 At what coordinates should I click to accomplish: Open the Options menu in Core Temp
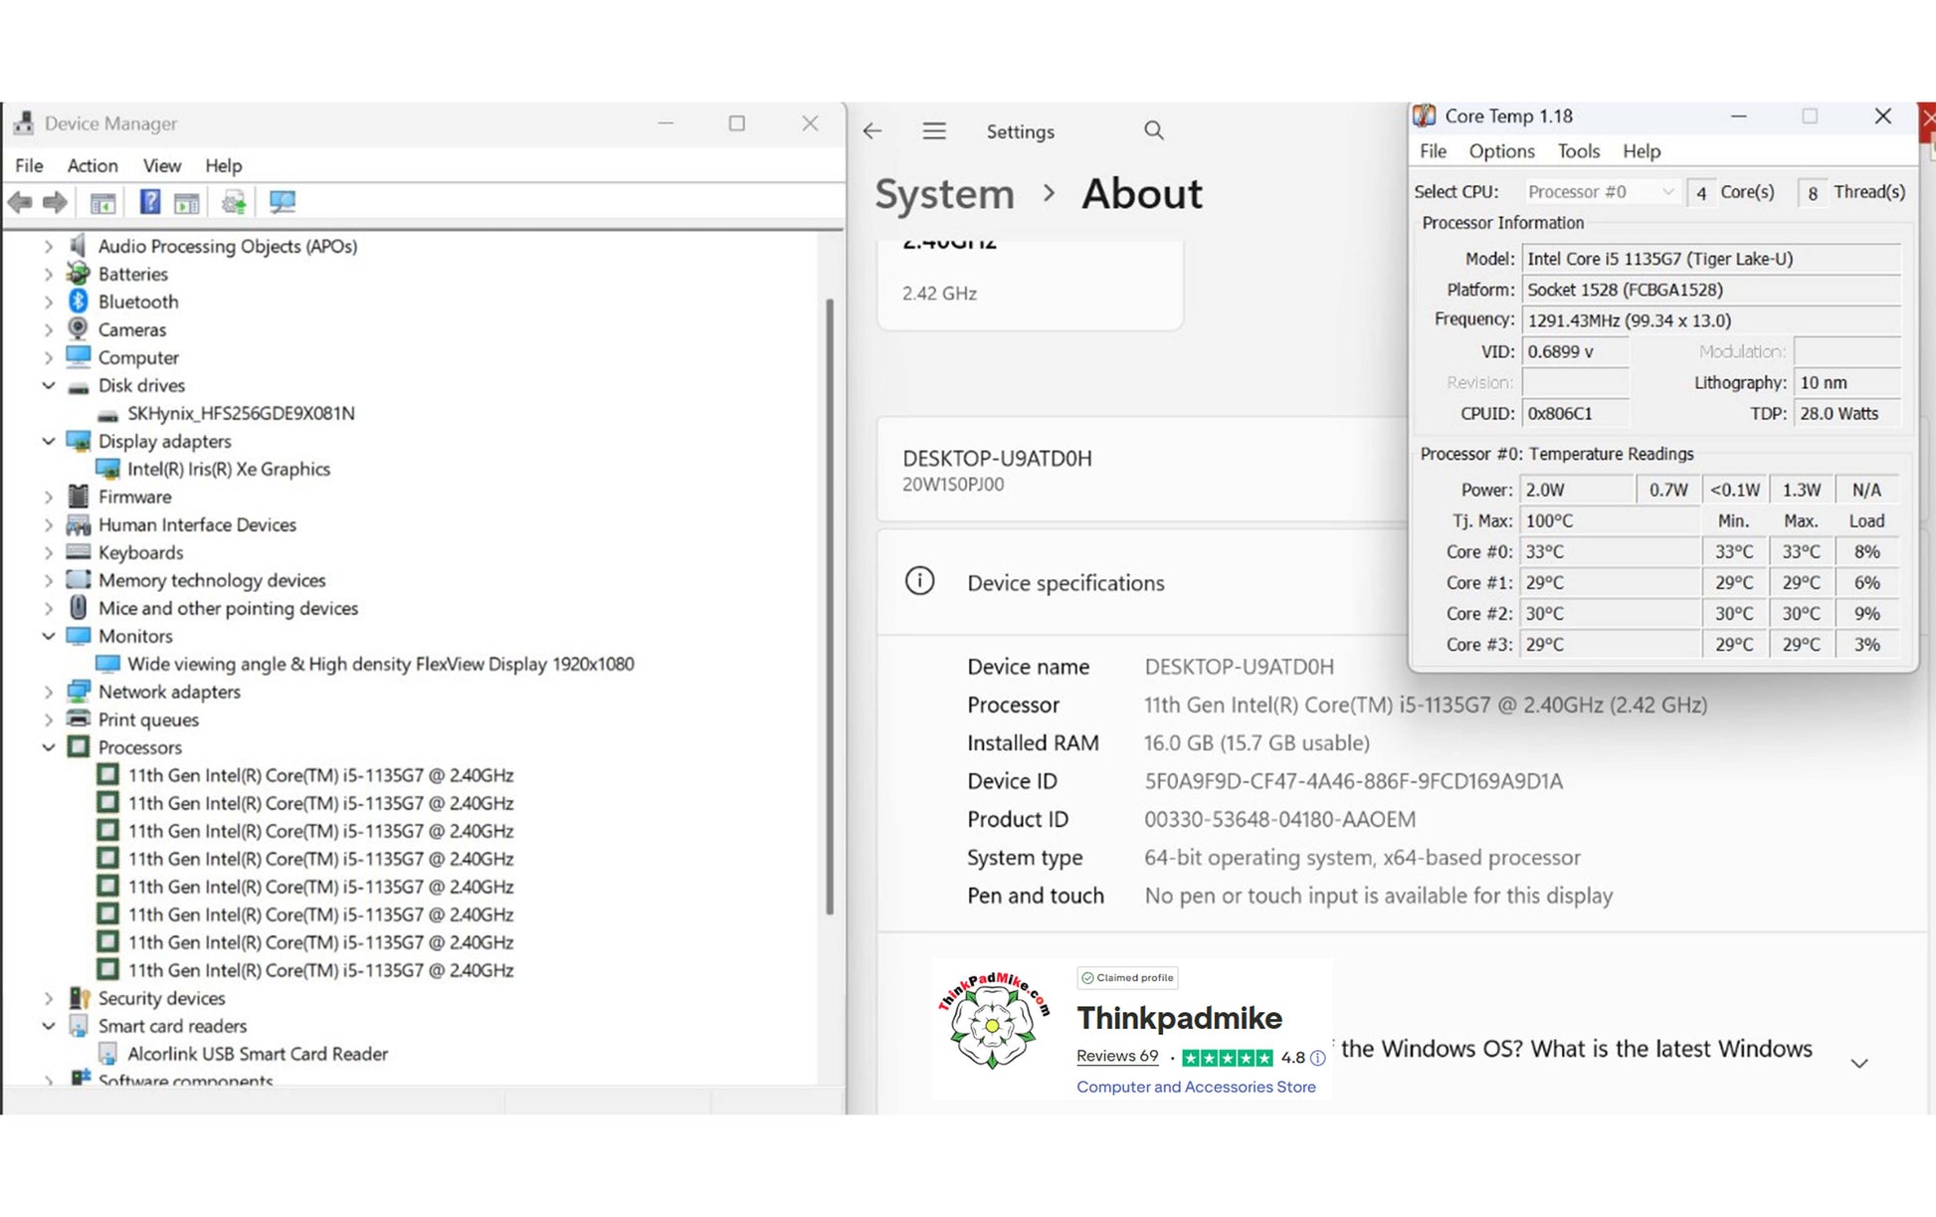point(1500,151)
